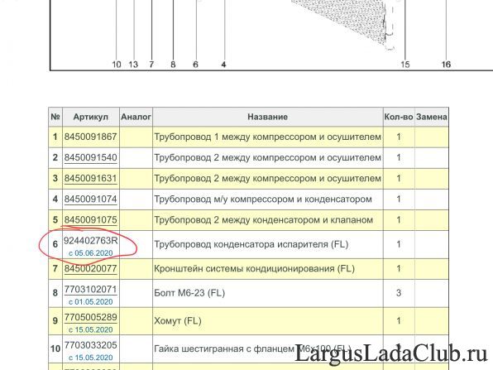
Task: Select circled part number 924402763R
Action: [90, 241]
